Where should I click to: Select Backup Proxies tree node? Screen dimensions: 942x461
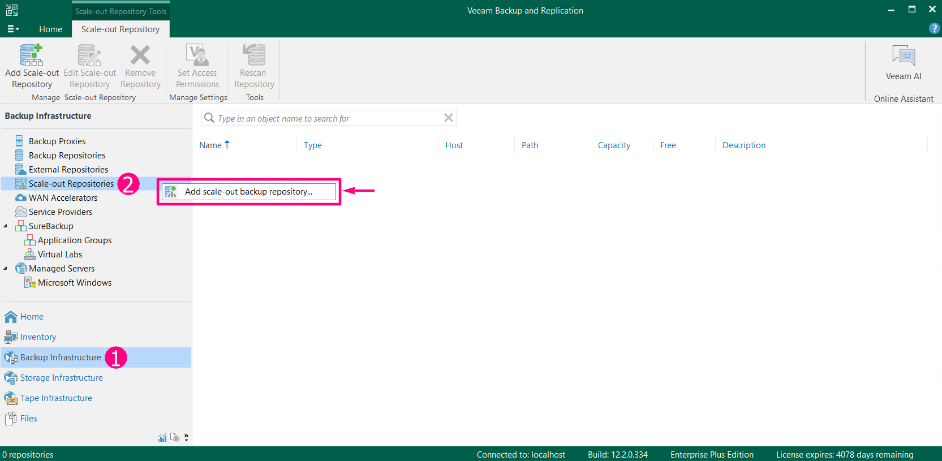[x=57, y=141]
